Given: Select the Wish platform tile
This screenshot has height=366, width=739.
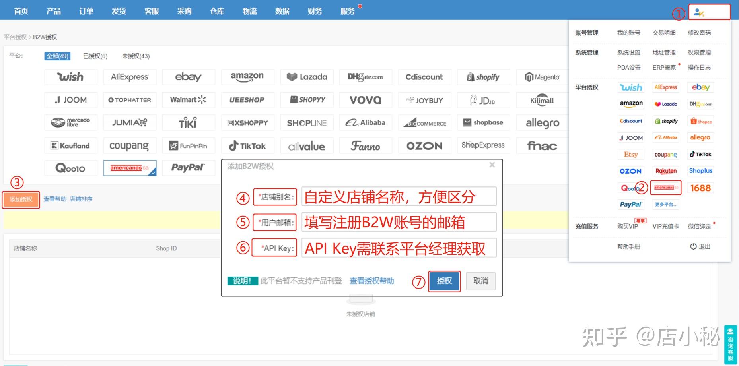Looking at the screenshot, I should click(70, 77).
